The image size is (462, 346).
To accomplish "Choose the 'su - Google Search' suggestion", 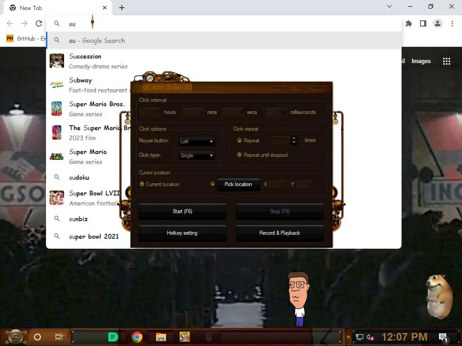I will [x=224, y=40].
